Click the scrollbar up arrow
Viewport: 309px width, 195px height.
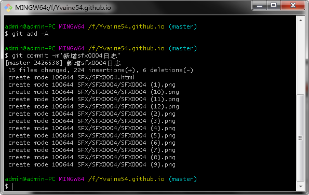coord(301,20)
